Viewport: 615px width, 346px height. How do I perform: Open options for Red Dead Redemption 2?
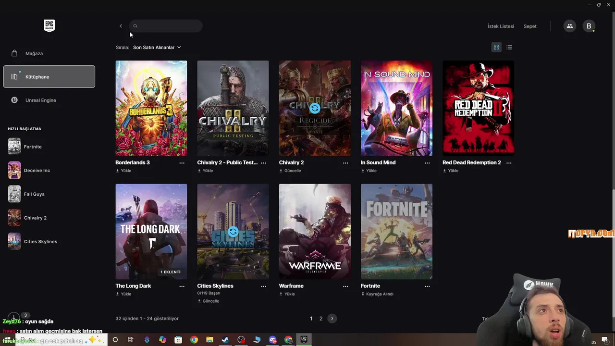pyautogui.click(x=509, y=163)
